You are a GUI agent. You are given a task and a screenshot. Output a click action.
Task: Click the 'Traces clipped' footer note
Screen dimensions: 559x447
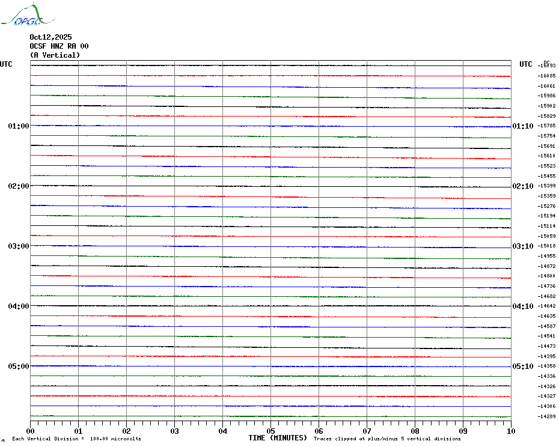387,439
